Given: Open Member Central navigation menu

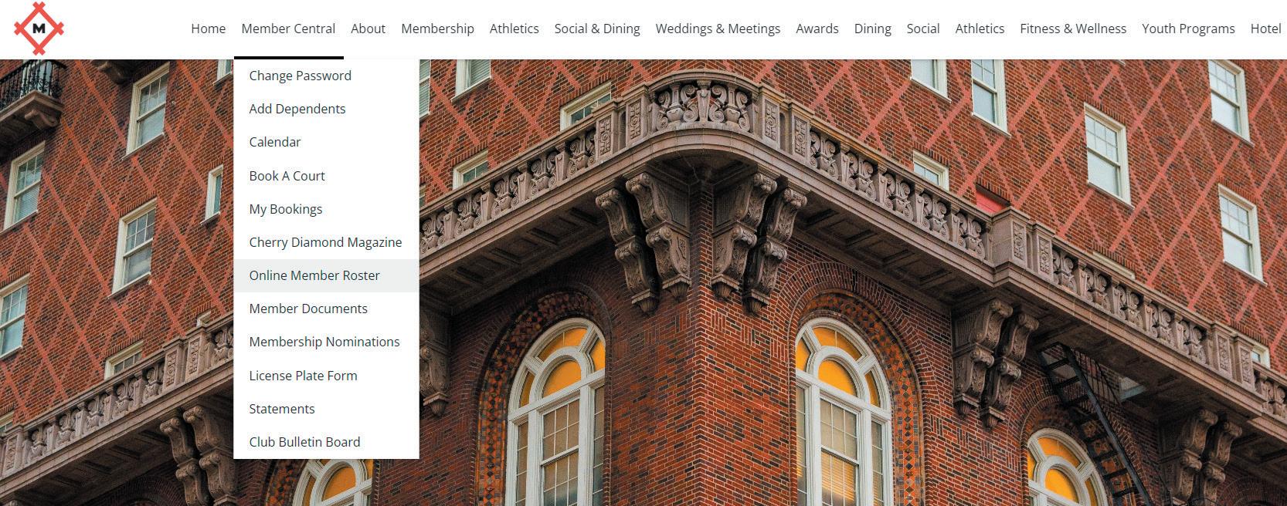Looking at the screenshot, I should point(288,29).
